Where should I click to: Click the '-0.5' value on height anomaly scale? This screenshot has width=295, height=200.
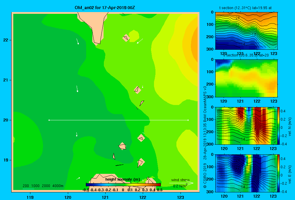pos(86,190)
